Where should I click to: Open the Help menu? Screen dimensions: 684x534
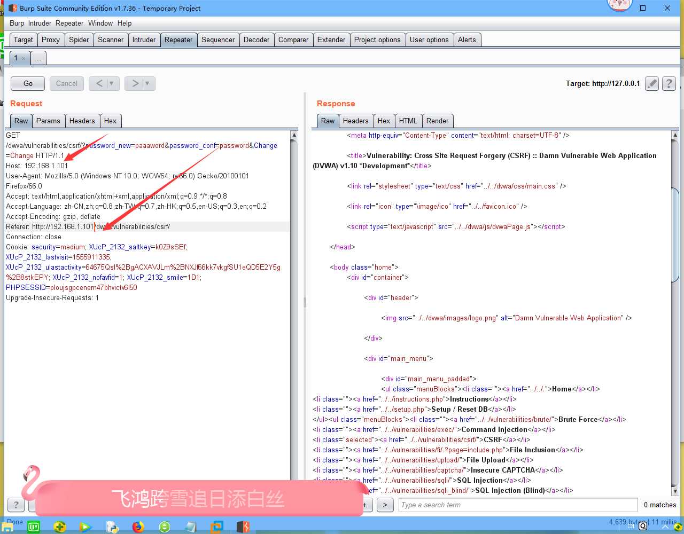(x=125, y=23)
